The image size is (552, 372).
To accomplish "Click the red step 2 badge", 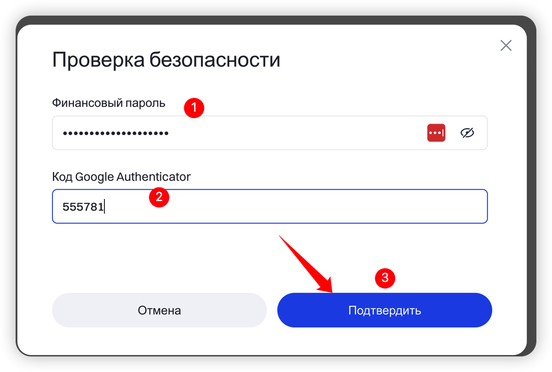I will 159,197.
